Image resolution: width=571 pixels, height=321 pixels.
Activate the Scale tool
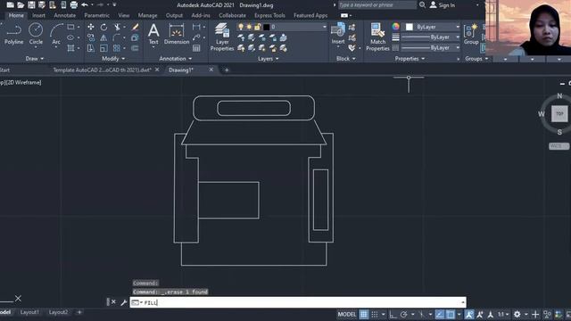point(103,48)
